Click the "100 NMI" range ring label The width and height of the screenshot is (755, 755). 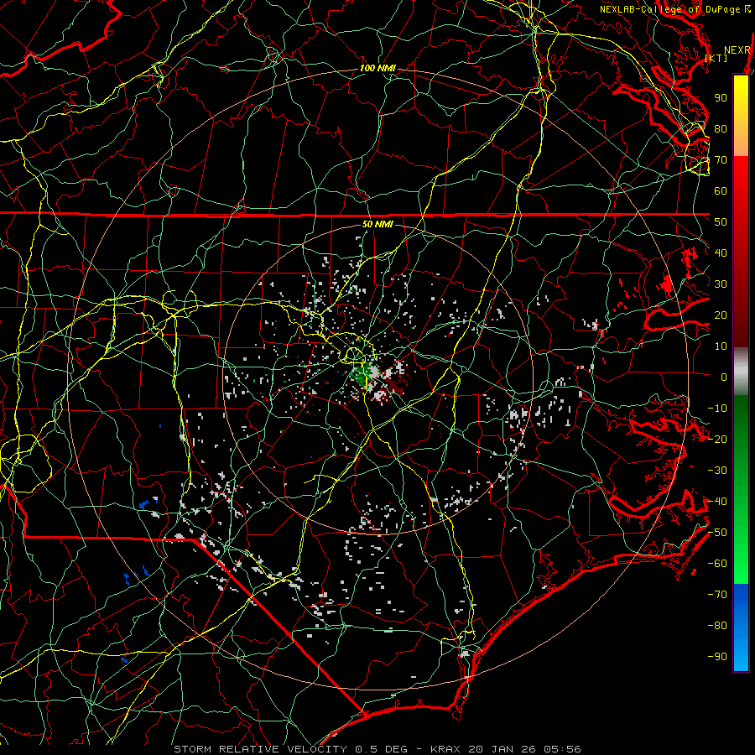(377, 69)
